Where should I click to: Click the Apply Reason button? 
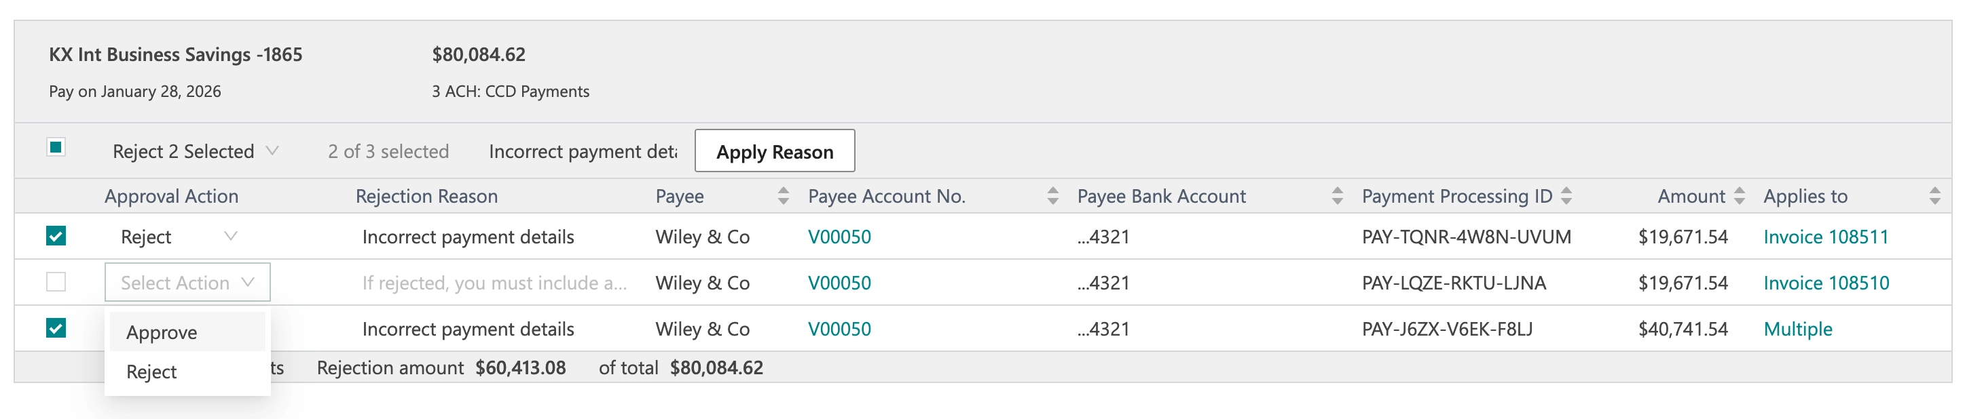pos(774,151)
